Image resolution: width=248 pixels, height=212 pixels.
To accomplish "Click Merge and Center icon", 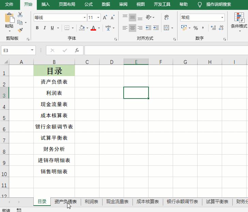I will [166, 28].
